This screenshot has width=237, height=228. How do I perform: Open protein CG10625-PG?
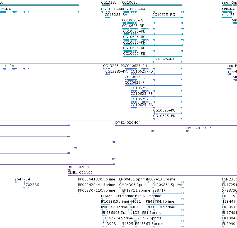(164, 110)
